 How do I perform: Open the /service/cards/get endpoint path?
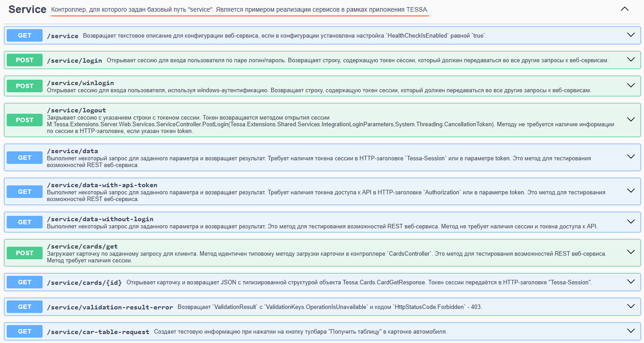click(x=82, y=246)
